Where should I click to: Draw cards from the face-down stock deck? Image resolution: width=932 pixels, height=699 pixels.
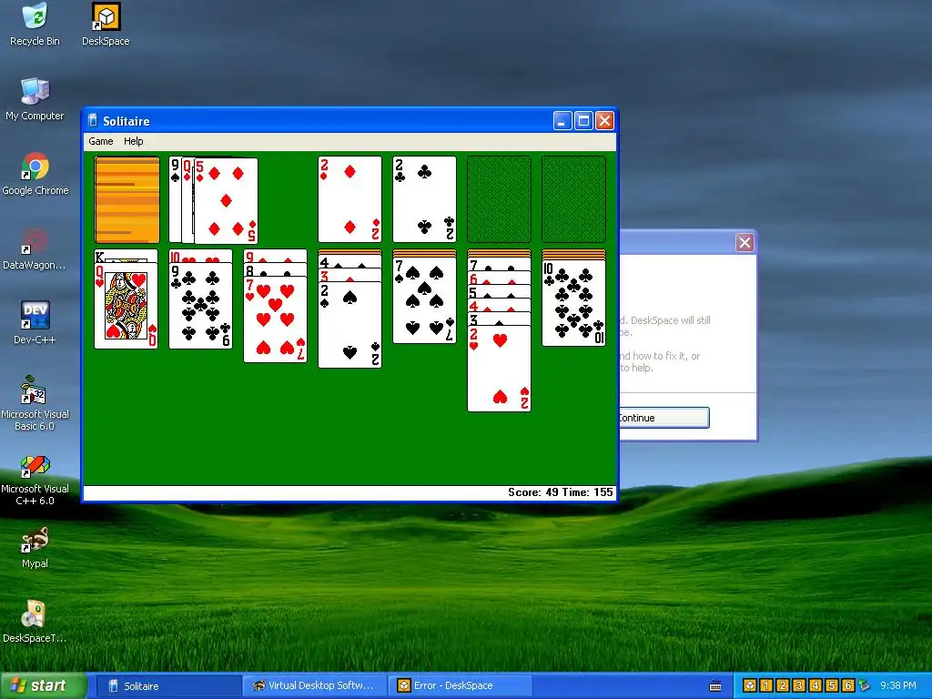click(127, 199)
